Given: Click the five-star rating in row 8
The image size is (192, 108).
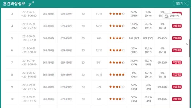Looking at the screenshot, I should click(117, 74).
